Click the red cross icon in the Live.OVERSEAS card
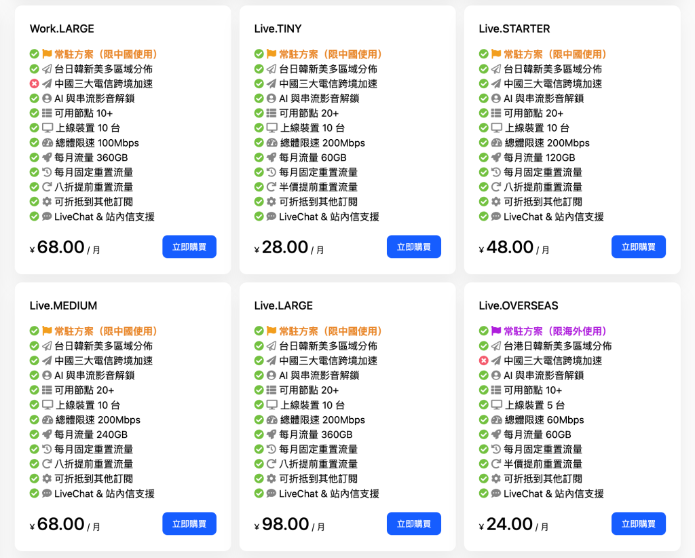This screenshot has height=558, width=695. [483, 360]
